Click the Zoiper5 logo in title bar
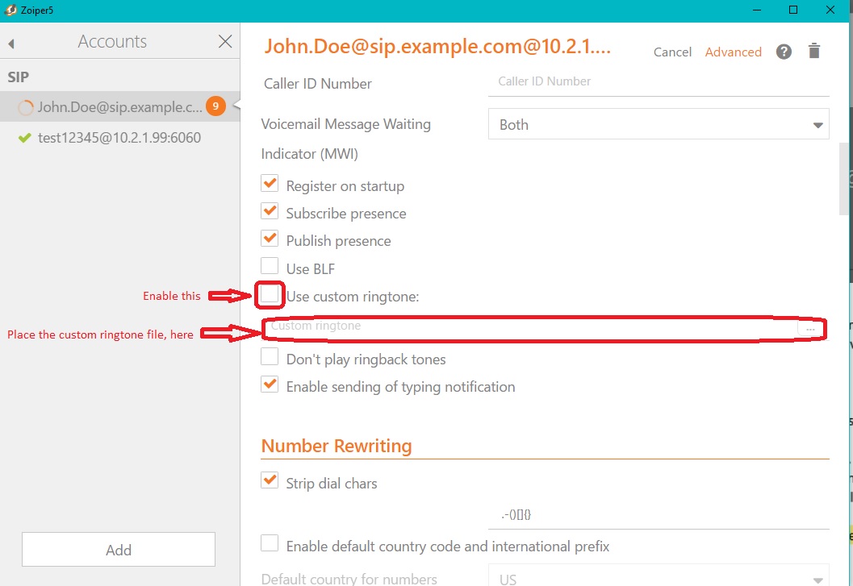Image resolution: width=853 pixels, height=586 pixels. coord(10,10)
